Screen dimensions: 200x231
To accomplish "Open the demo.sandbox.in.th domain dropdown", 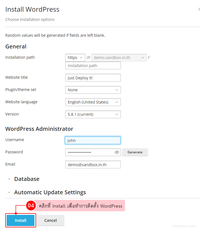I will tap(119, 58).
